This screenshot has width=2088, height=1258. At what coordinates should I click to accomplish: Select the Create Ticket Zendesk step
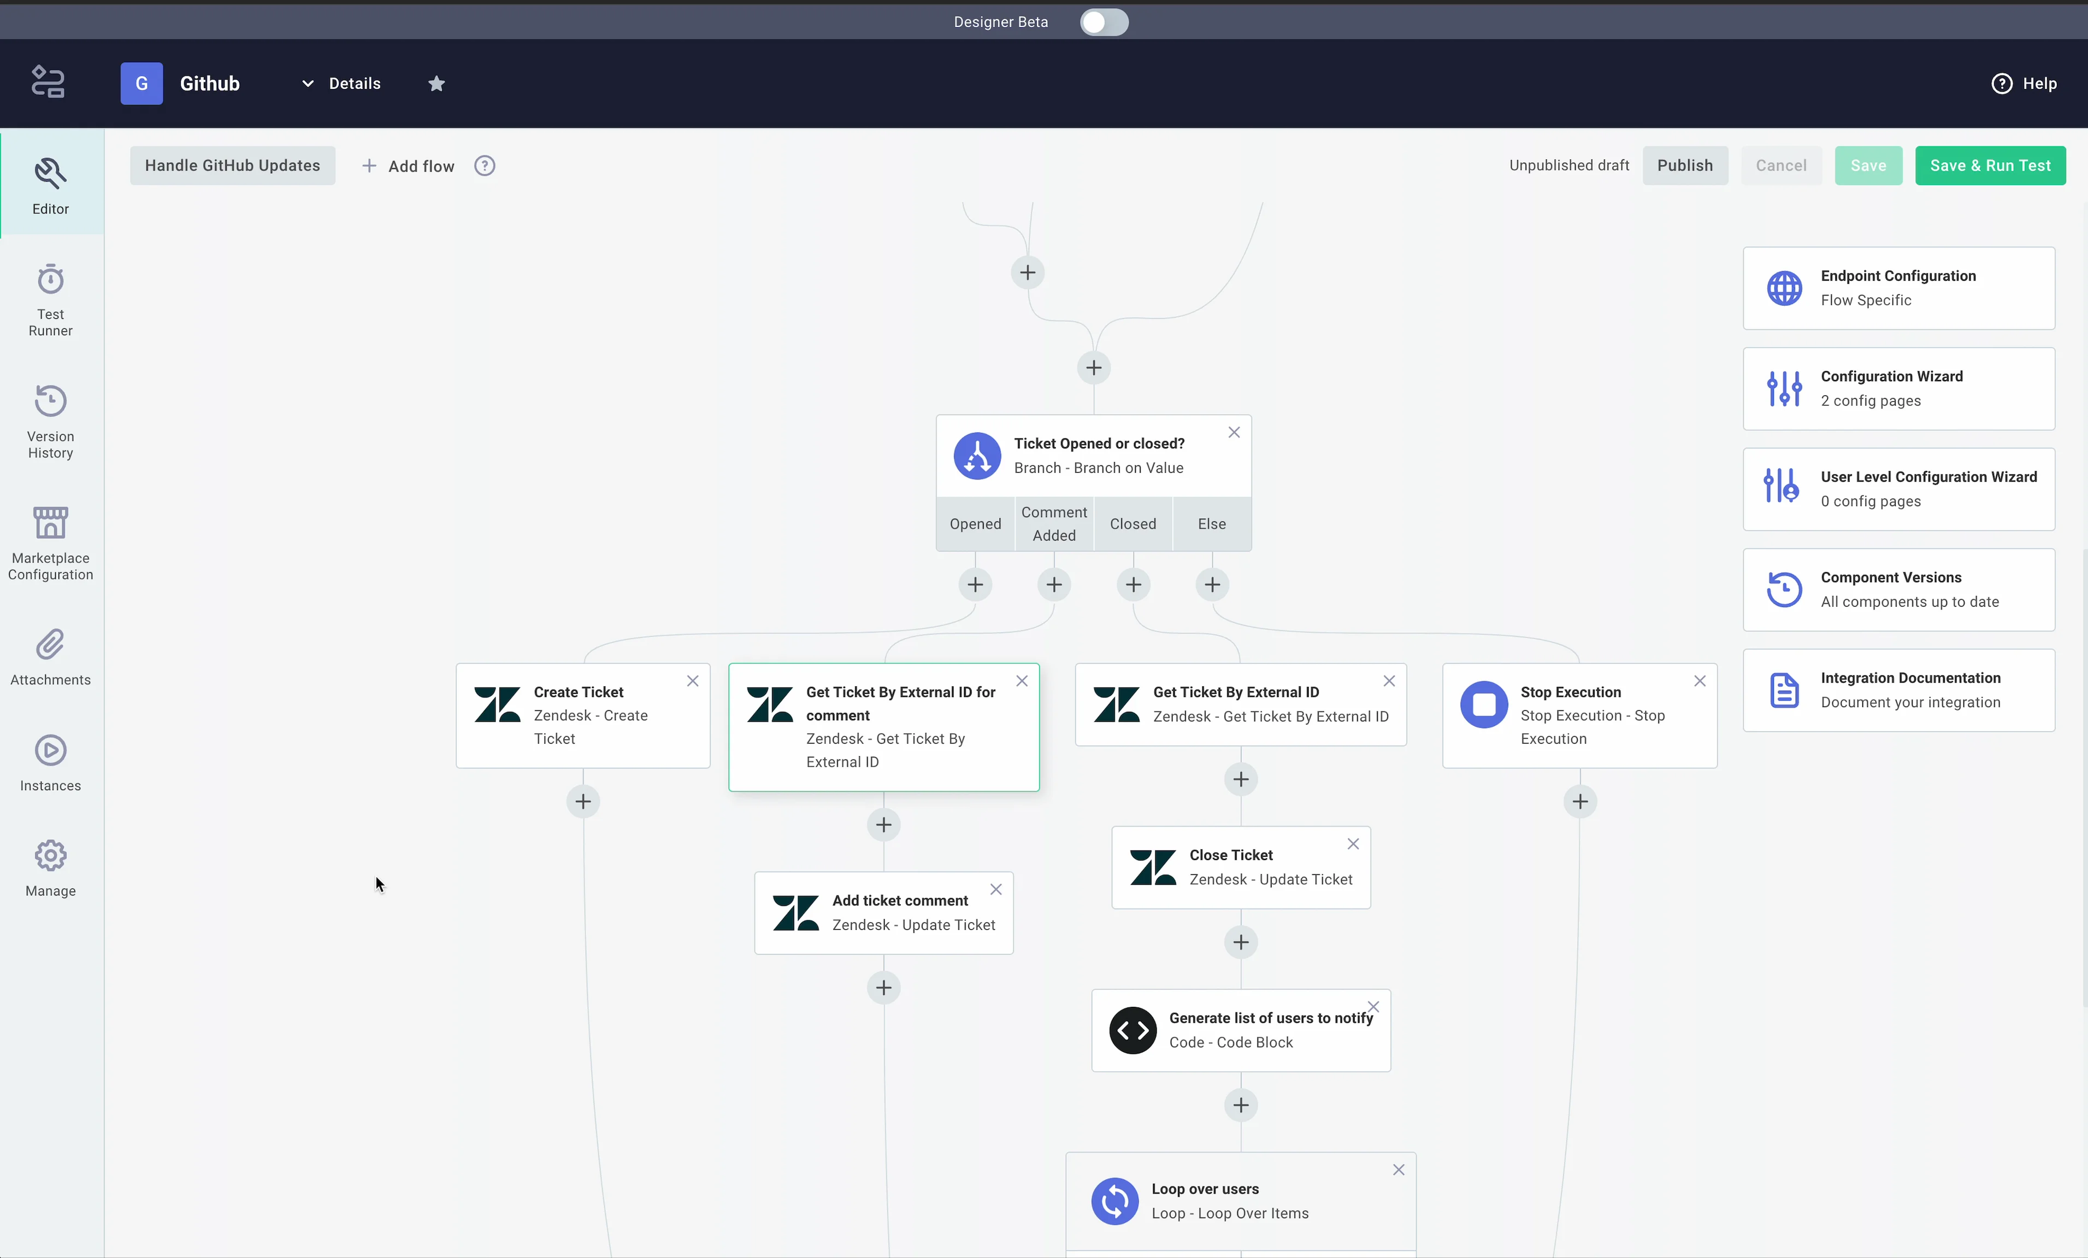coord(583,716)
